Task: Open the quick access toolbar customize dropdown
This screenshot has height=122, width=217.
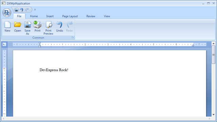Action: pyautogui.click(x=35, y=10)
